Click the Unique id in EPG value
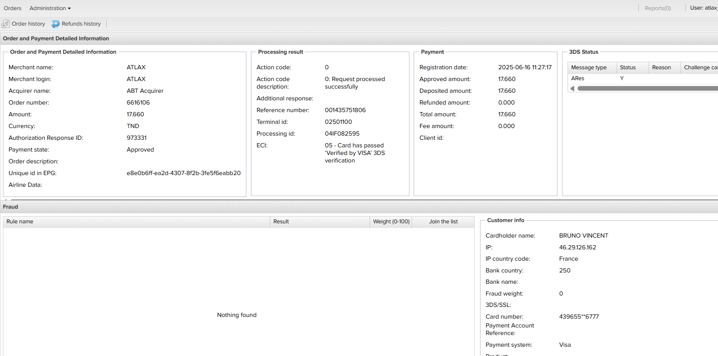 tap(184, 173)
